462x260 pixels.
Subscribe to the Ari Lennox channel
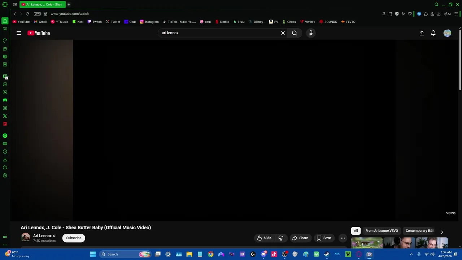click(74, 238)
